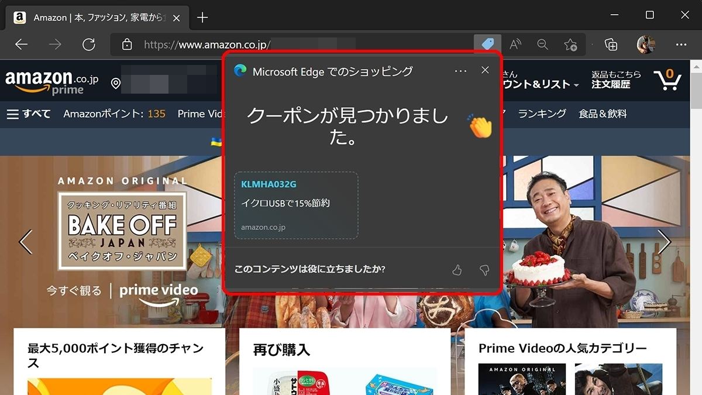The image size is (702, 395).
Task: Open 食品＆飲料 in the navigation bar
Action: (603, 114)
